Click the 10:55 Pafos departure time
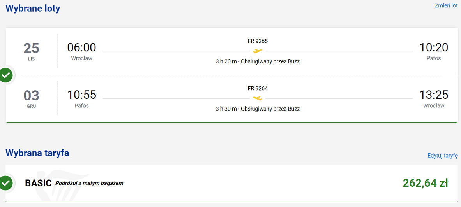 81,98
